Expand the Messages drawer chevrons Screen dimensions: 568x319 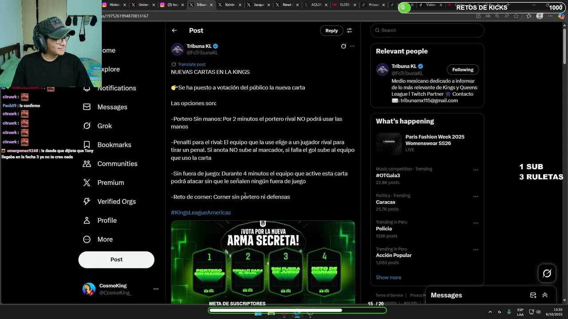point(545,296)
